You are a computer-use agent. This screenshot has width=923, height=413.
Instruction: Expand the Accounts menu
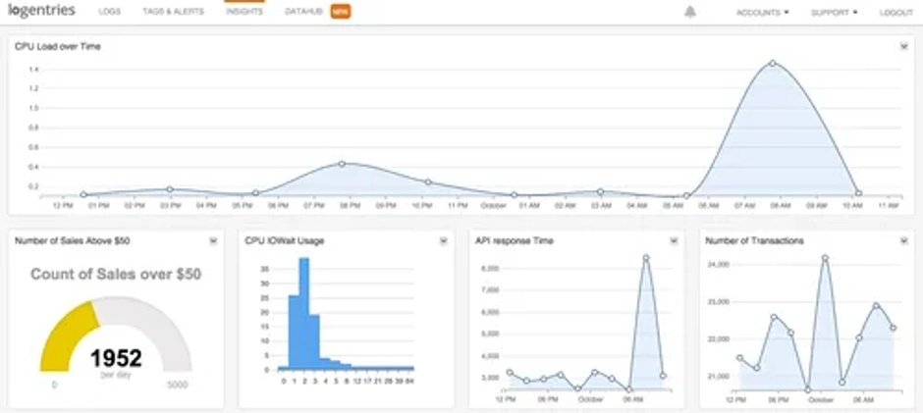click(762, 13)
